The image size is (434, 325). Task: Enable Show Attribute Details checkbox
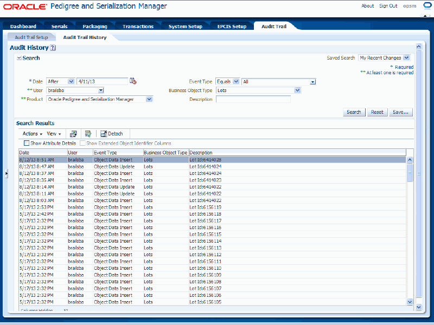(x=27, y=143)
